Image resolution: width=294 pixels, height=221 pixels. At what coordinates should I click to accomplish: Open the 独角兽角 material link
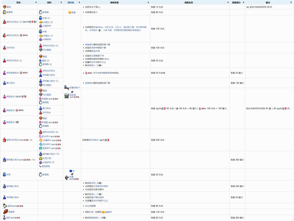tap(46, 166)
